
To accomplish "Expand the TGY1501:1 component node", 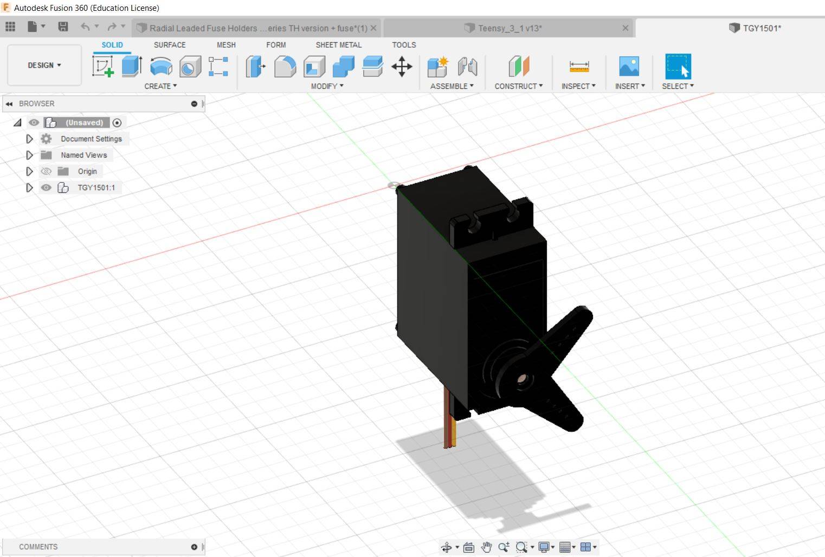I will [29, 187].
